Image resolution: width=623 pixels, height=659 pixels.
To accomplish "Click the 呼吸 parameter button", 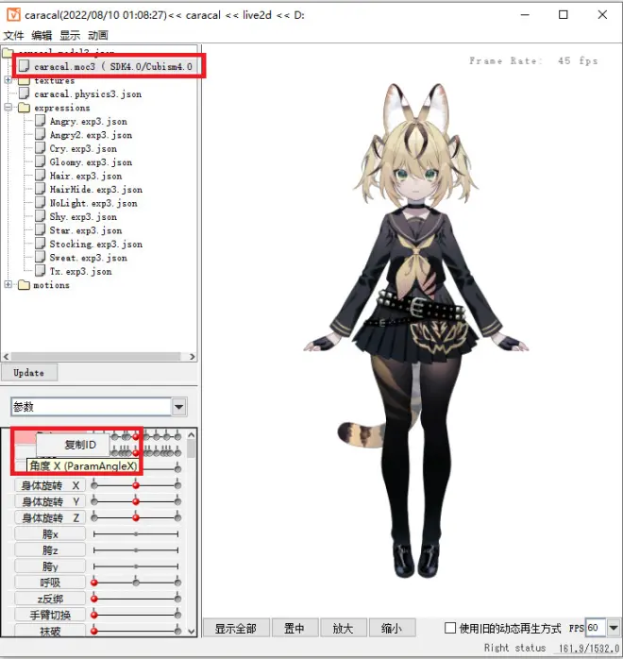I will coord(50,583).
